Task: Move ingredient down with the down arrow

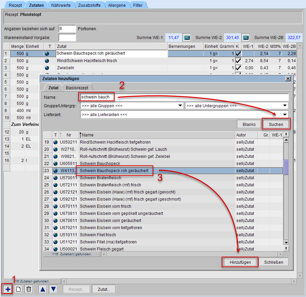Action: click(53, 289)
